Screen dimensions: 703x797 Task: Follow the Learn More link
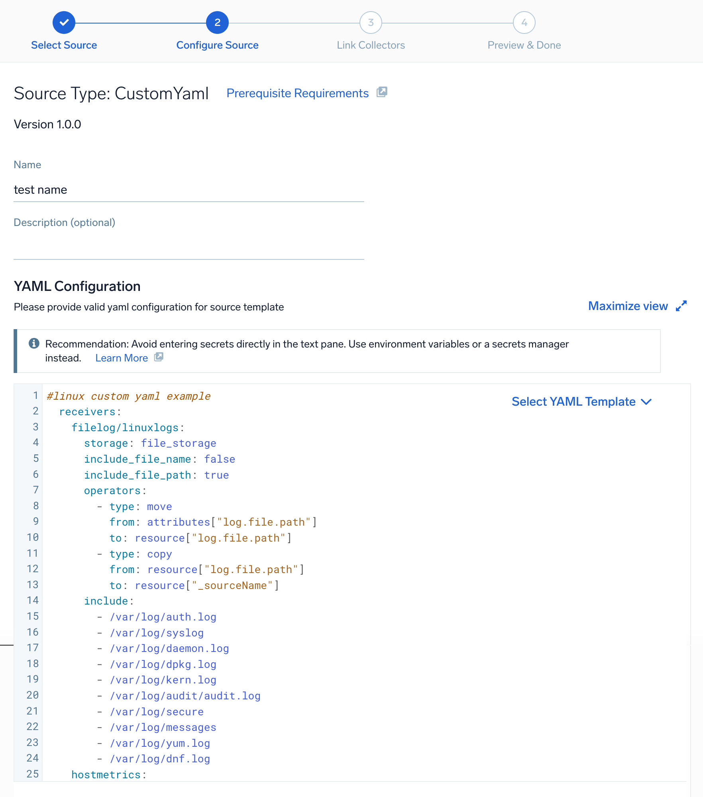pos(122,358)
